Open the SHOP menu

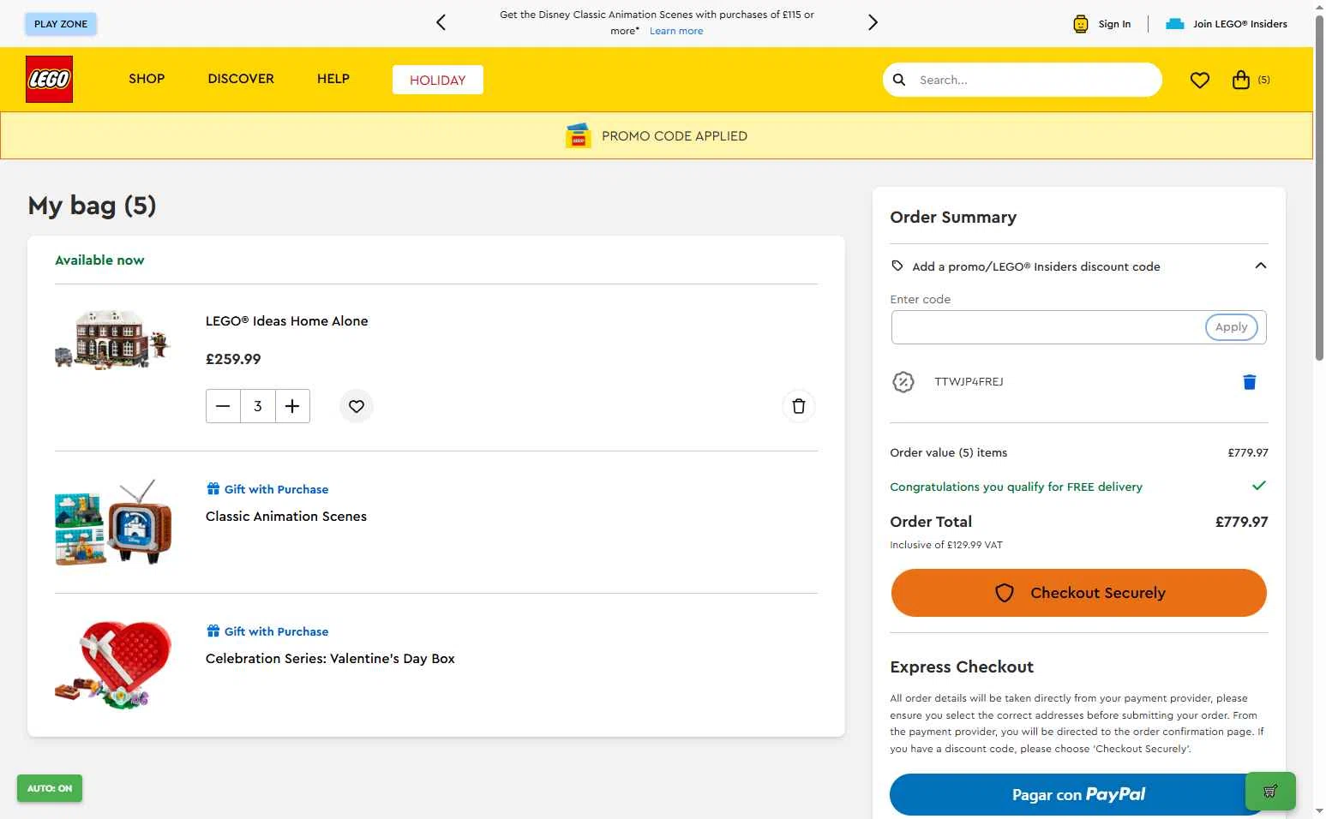point(147,79)
